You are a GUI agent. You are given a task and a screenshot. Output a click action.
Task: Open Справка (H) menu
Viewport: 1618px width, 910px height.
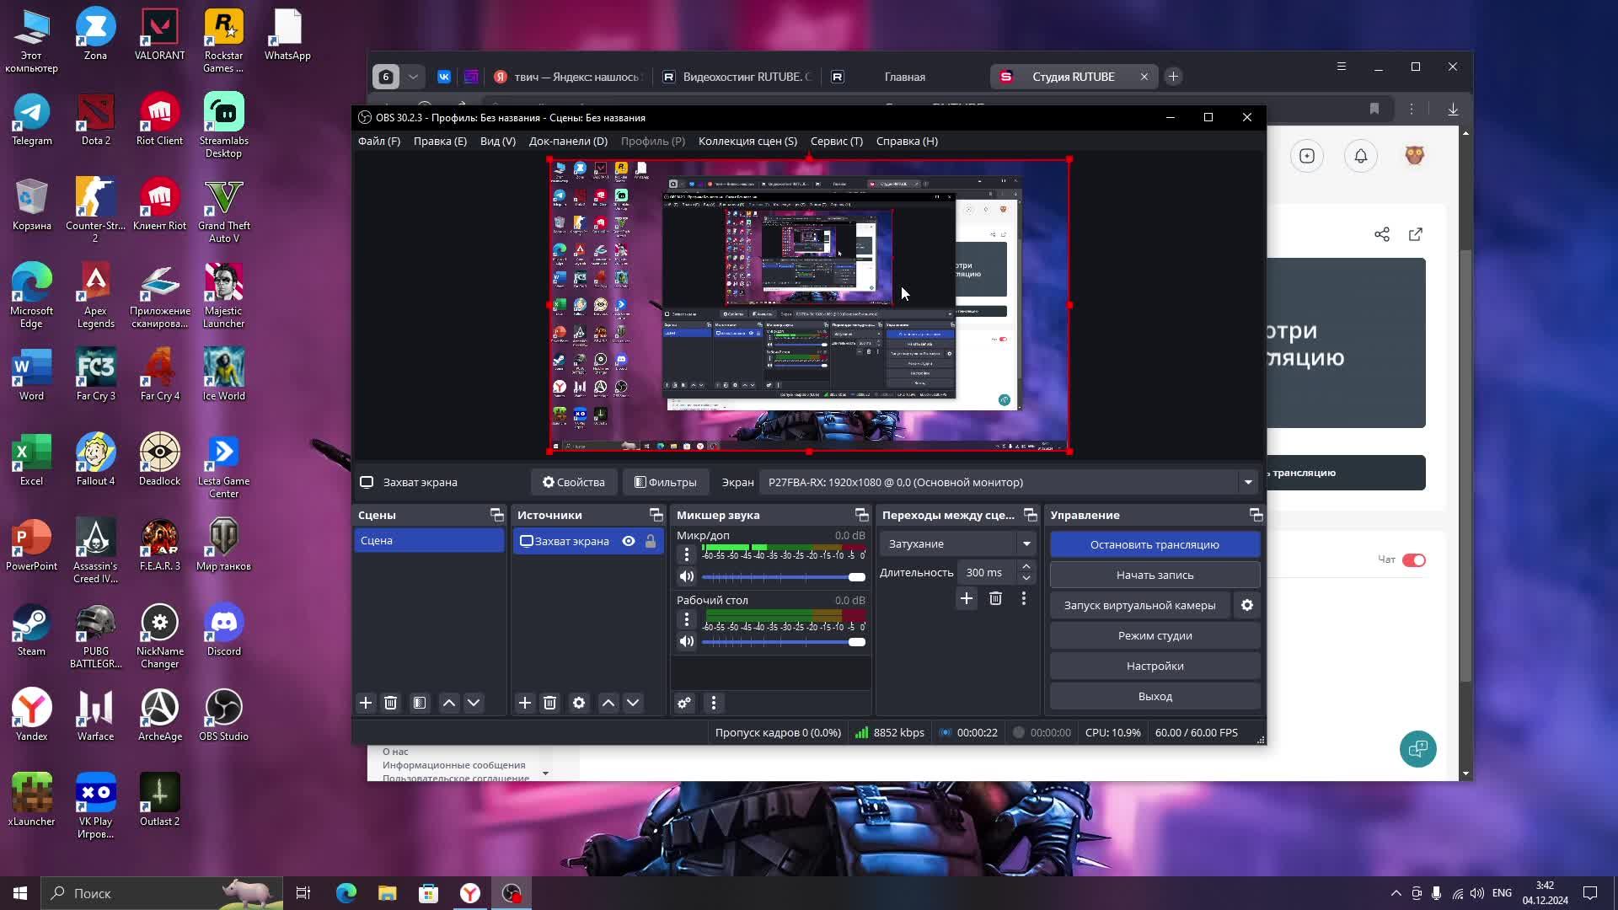pos(907,141)
